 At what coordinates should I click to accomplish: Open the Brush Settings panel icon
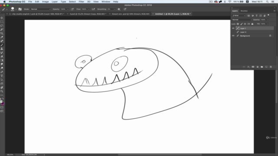[x=20, y=9]
